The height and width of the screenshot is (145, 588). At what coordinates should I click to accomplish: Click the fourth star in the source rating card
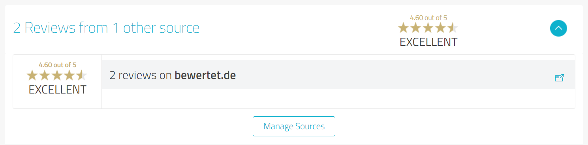point(69,75)
